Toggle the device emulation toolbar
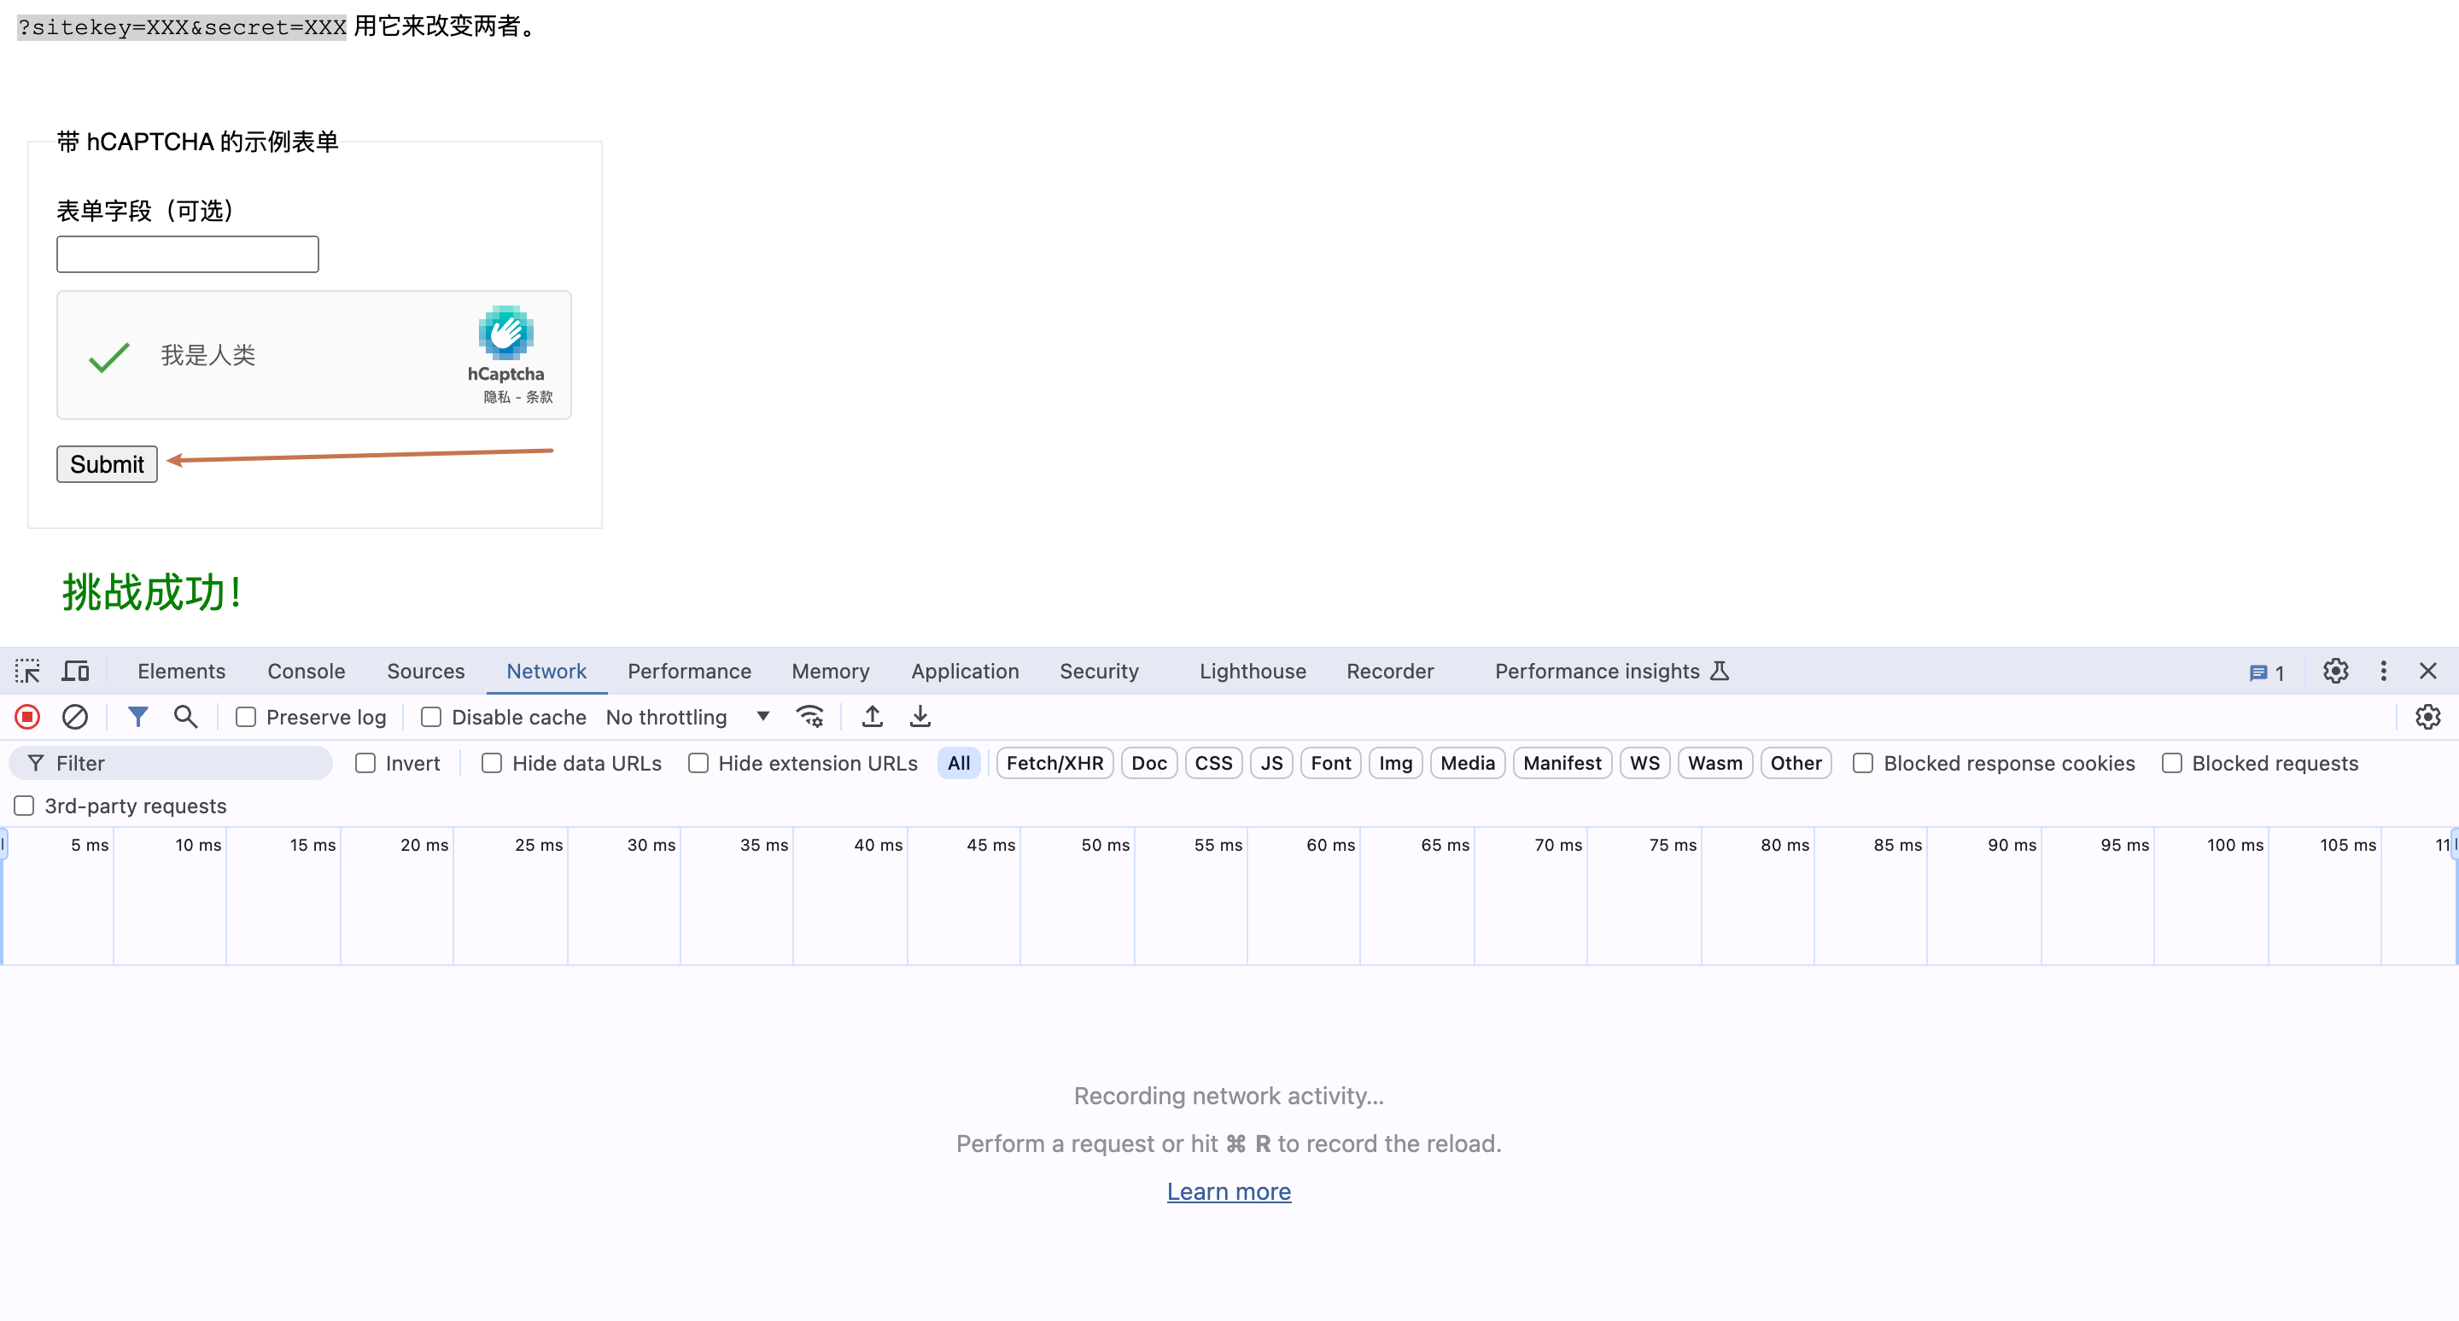The width and height of the screenshot is (2459, 1321). click(75, 671)
